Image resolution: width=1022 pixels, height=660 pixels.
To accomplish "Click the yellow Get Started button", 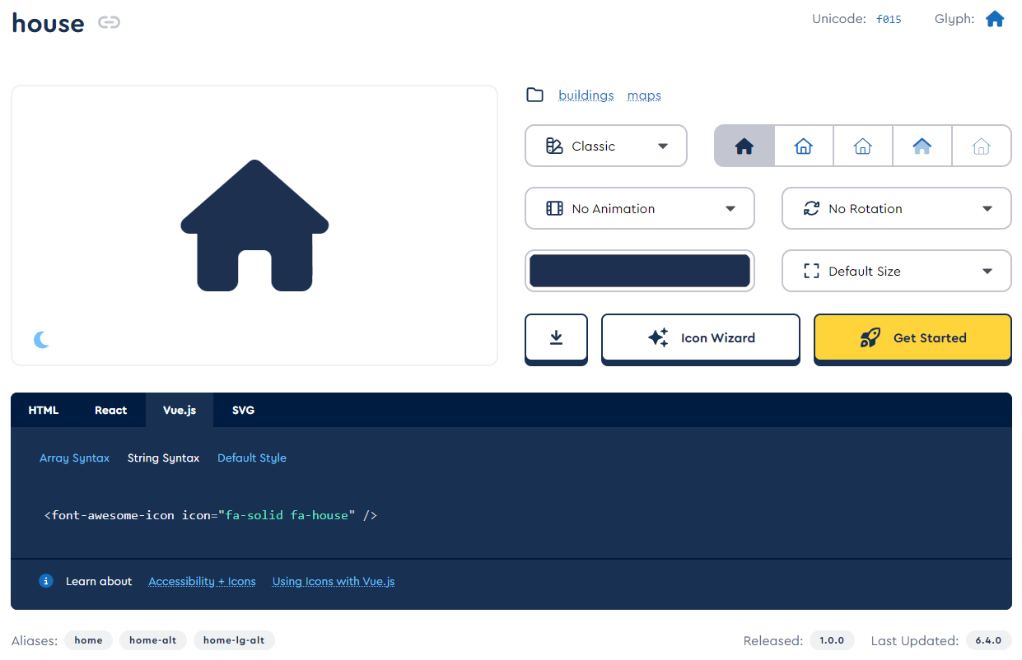I will point(912,337).
